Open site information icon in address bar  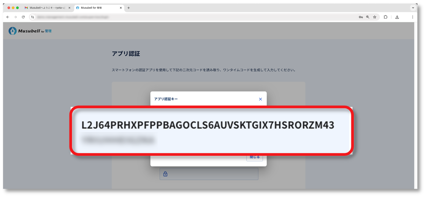point(33,17)
